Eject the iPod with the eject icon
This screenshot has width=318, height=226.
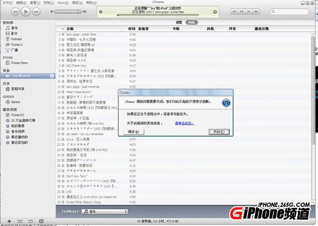(52, 76)
